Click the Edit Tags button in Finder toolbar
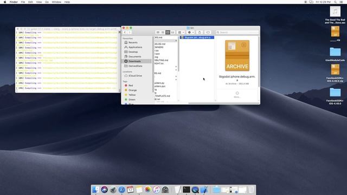The image size is (347, 195). tap(208, 32)
